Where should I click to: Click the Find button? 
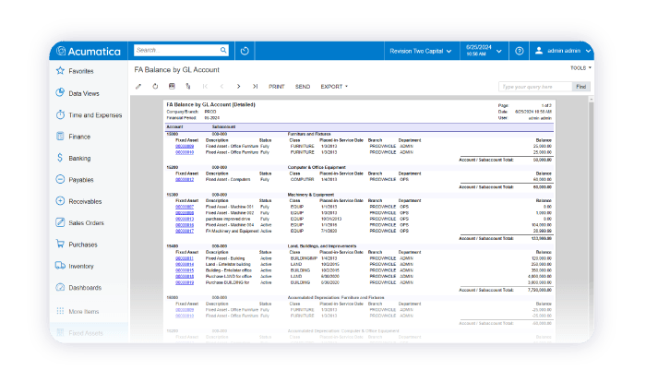pyautogui.click(x=580, y=87)
